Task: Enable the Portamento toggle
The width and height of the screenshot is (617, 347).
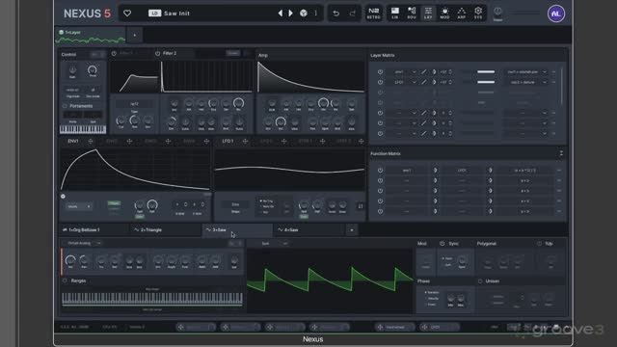Action: click(65, 106)
